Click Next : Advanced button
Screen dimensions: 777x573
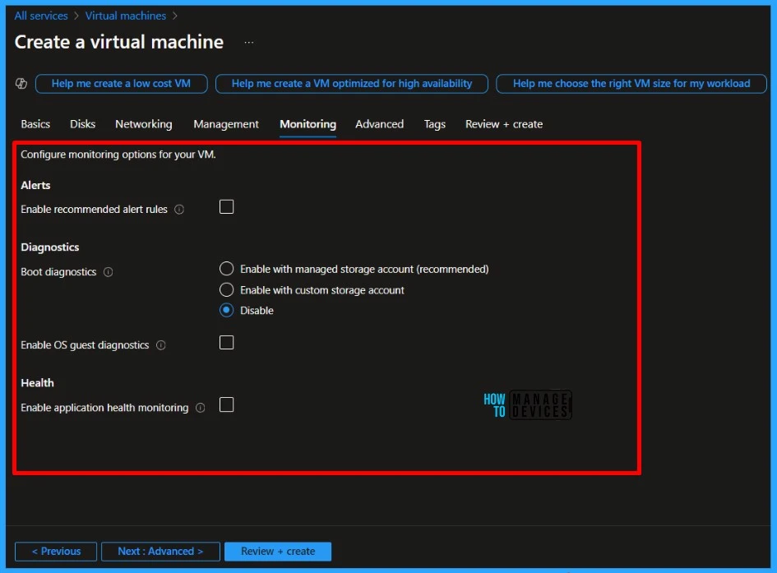coord(160,551)
